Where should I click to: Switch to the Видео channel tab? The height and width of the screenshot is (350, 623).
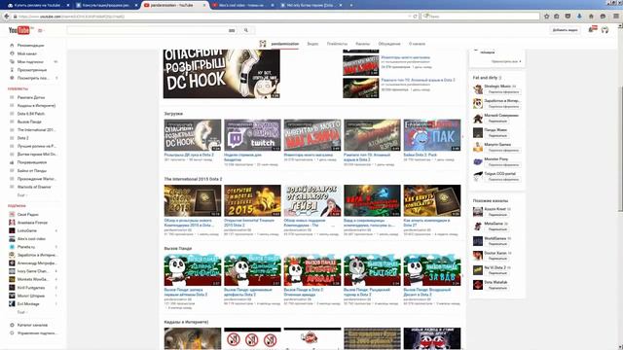coord(312,44)
